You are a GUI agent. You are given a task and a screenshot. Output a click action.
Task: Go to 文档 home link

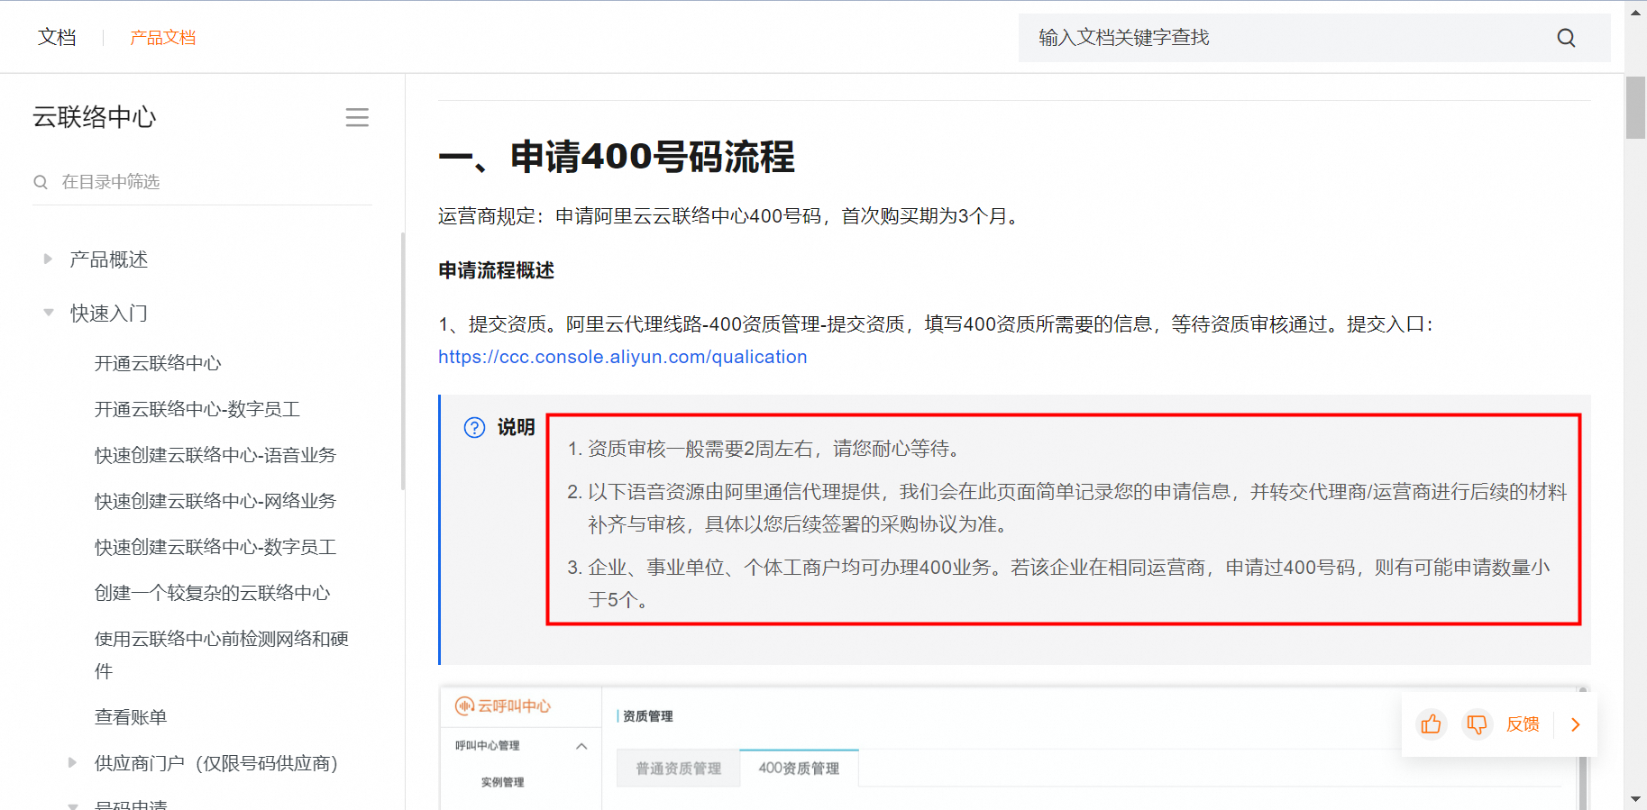pos(57,37)
